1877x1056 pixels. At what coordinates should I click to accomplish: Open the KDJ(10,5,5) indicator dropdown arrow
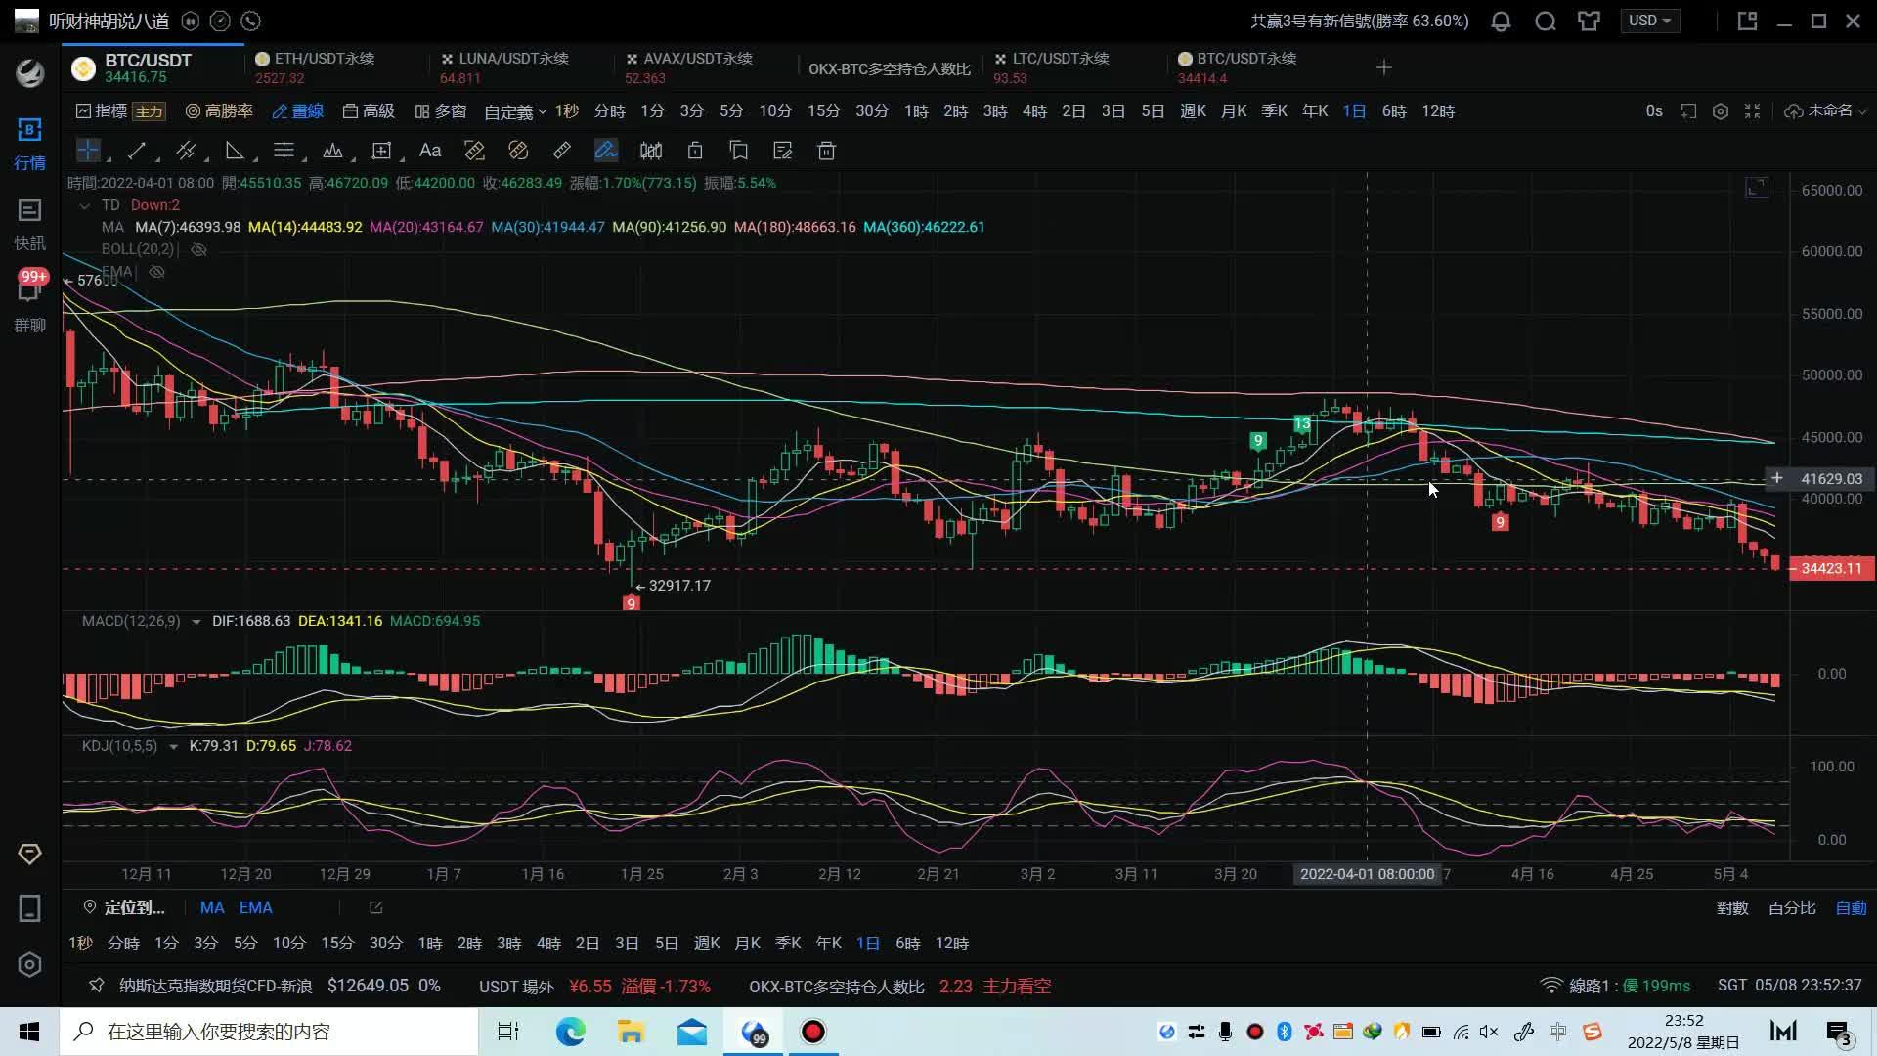click(173, 746)
